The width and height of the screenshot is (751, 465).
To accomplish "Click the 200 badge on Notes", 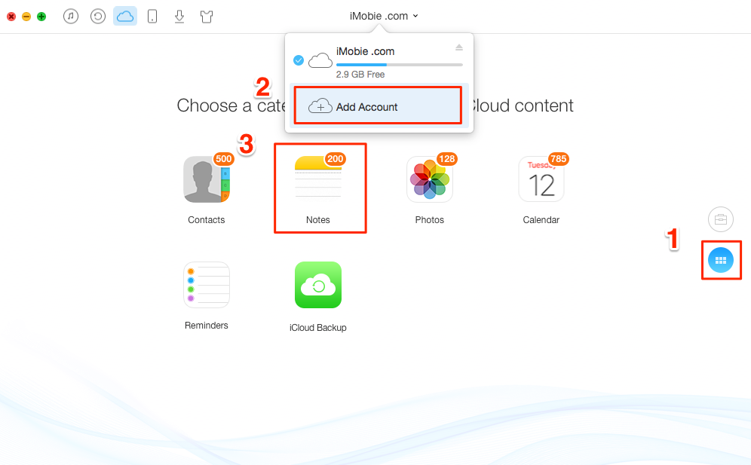I will pos(336,159).
